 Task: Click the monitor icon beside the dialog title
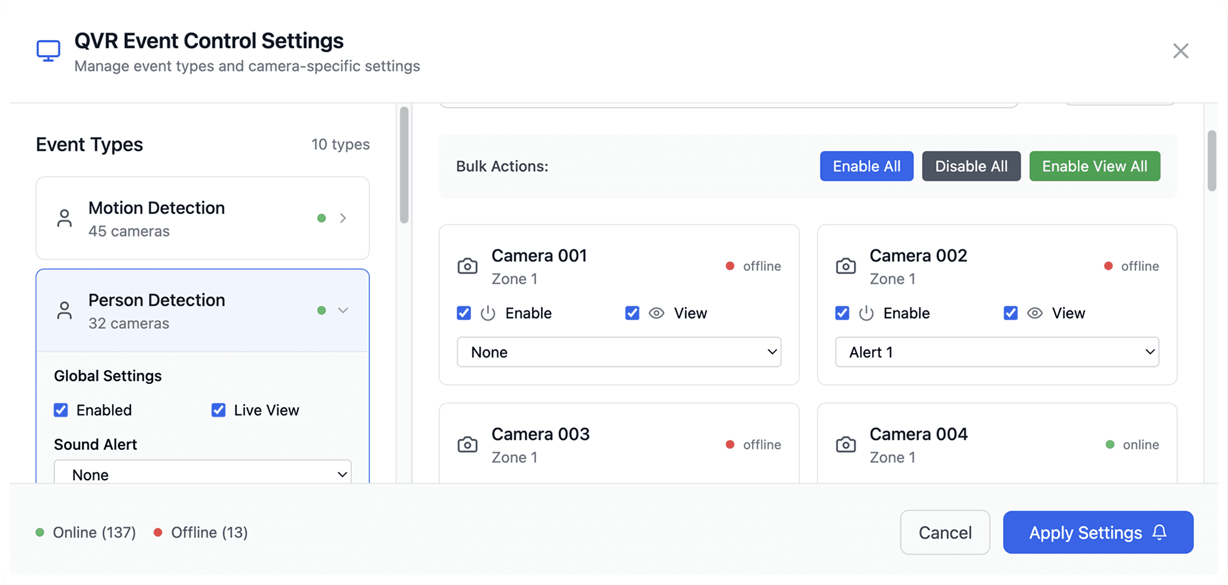[x=48, y=51]
